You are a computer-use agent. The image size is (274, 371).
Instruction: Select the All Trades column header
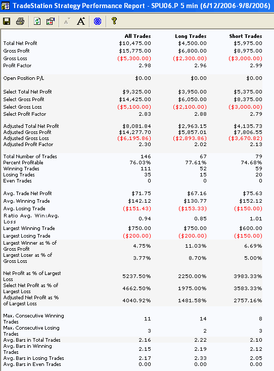pyautogui.click(x=138, y=36)
